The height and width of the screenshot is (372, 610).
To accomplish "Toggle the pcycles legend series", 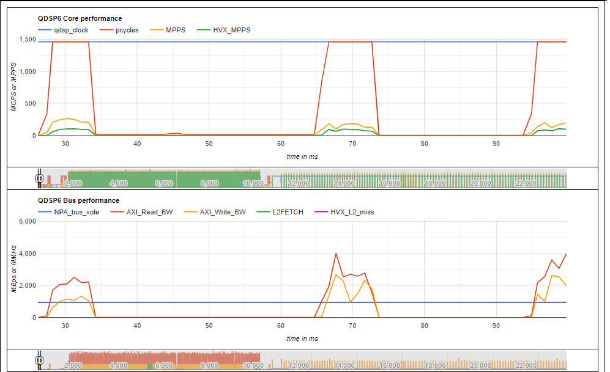I will pyautogui.click(x=119, y=31).
